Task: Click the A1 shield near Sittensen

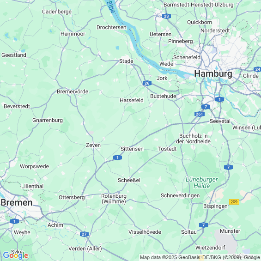Action: (x=117, y=158)
